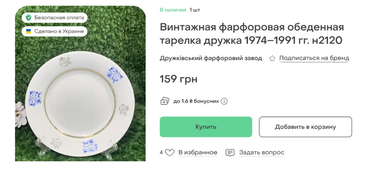This screenshot has height=172, width=370.
Task: Click the info icon beside бонусних
Action: 224,101
